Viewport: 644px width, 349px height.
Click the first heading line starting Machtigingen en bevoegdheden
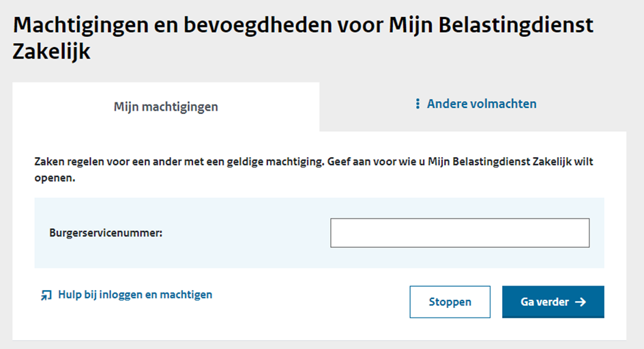(x=303, y=25)
